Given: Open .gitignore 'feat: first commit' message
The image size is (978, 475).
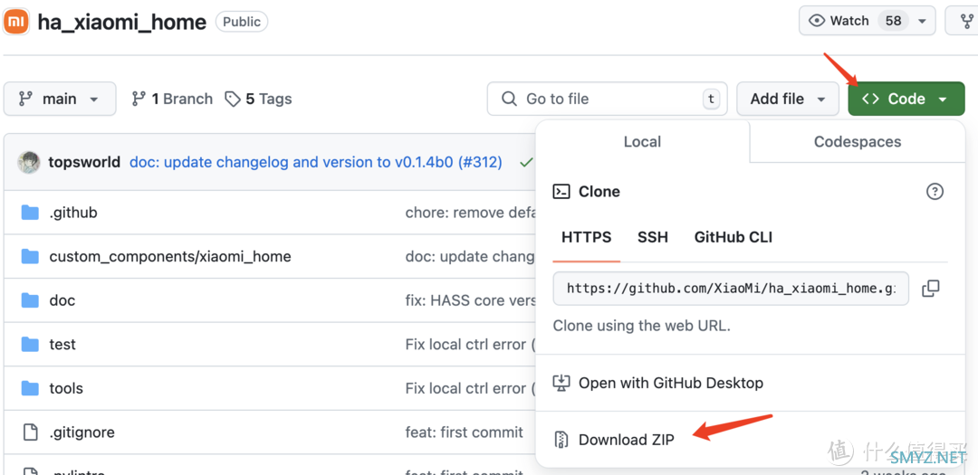Looking at the screenshot, I should click(x=464, y=432).
